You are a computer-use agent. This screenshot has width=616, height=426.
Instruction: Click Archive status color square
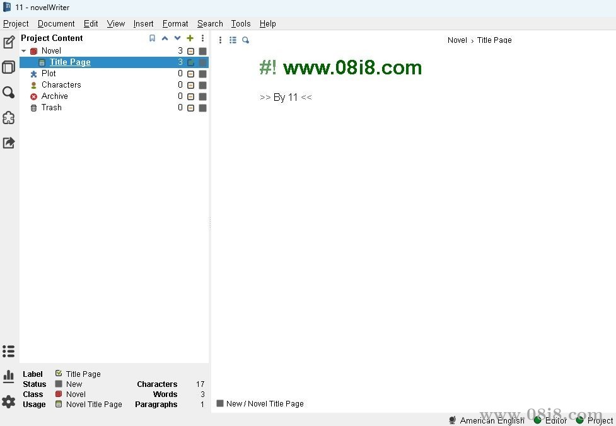203,96
